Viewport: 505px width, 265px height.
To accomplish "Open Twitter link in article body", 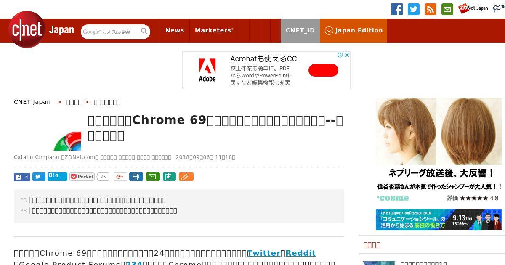I will (264, 253).
